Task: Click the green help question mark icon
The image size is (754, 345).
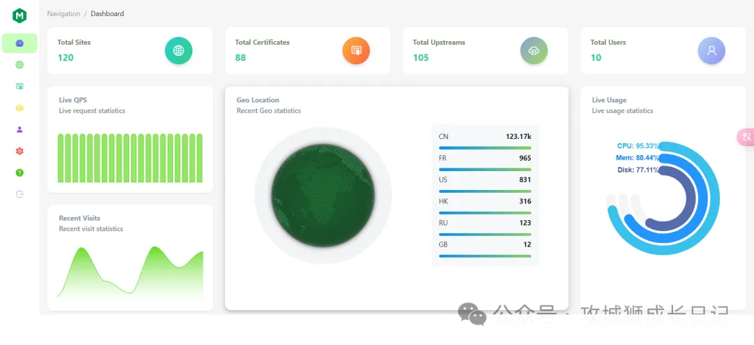Action: tap(20, 172)
